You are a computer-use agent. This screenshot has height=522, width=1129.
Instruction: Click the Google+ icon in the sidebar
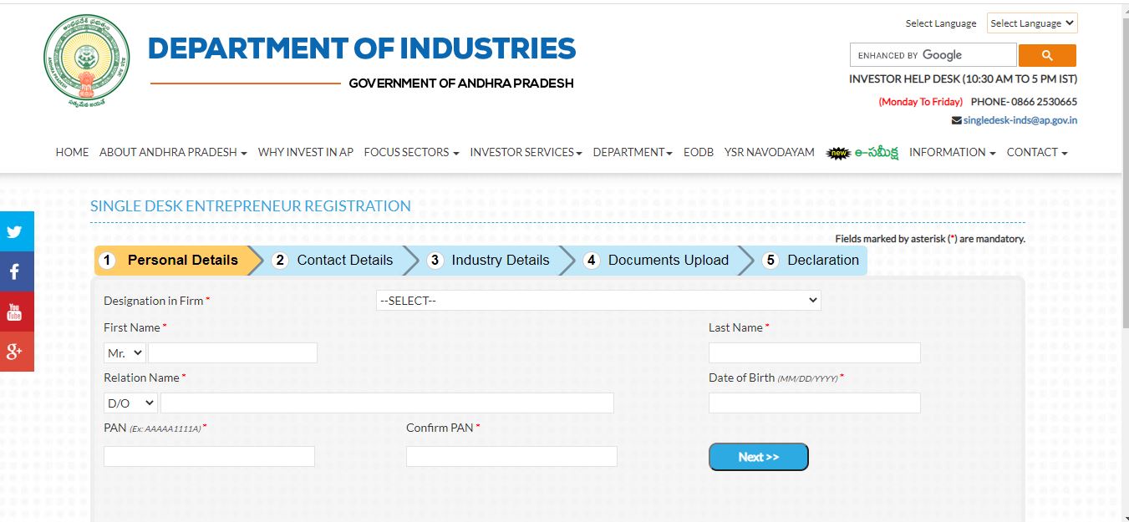tap(17, 352)
